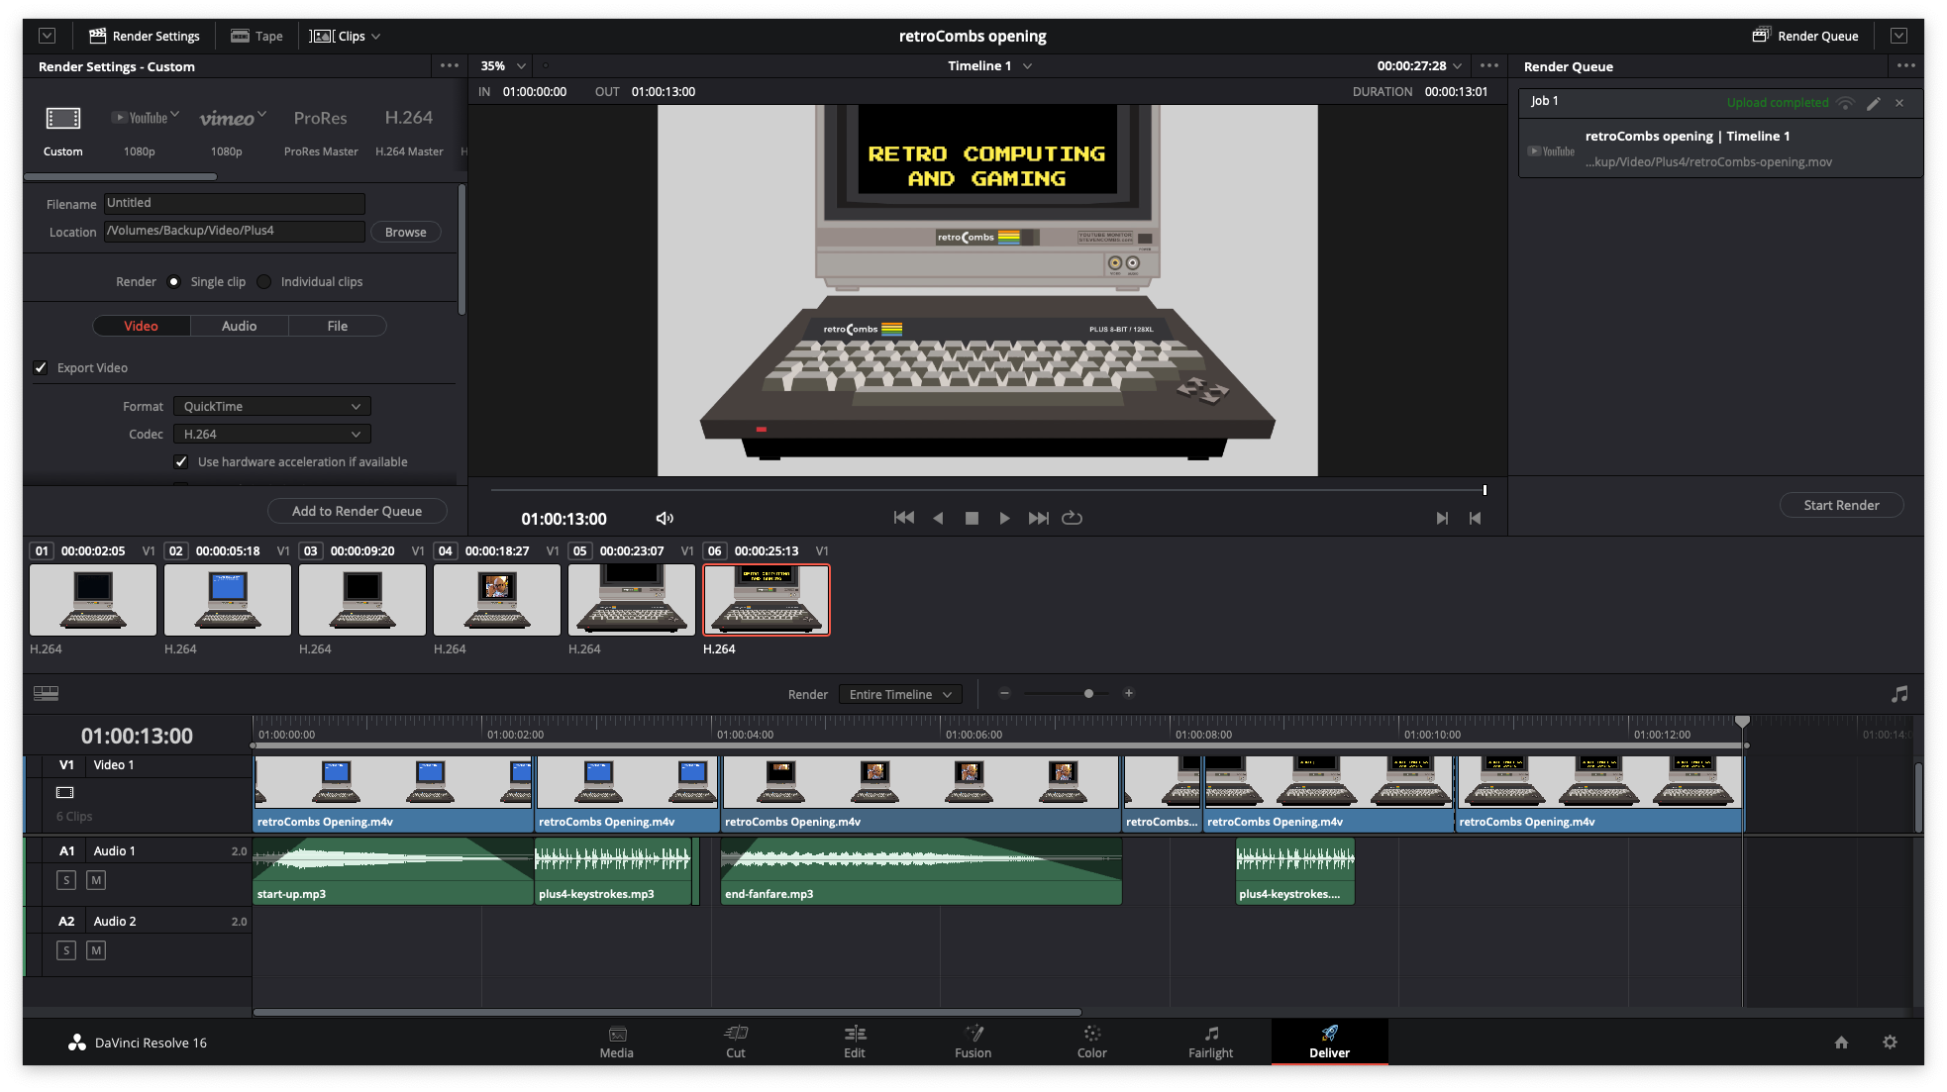
Task: Go to next clip marker icon
Action: tap(1442, 518)
